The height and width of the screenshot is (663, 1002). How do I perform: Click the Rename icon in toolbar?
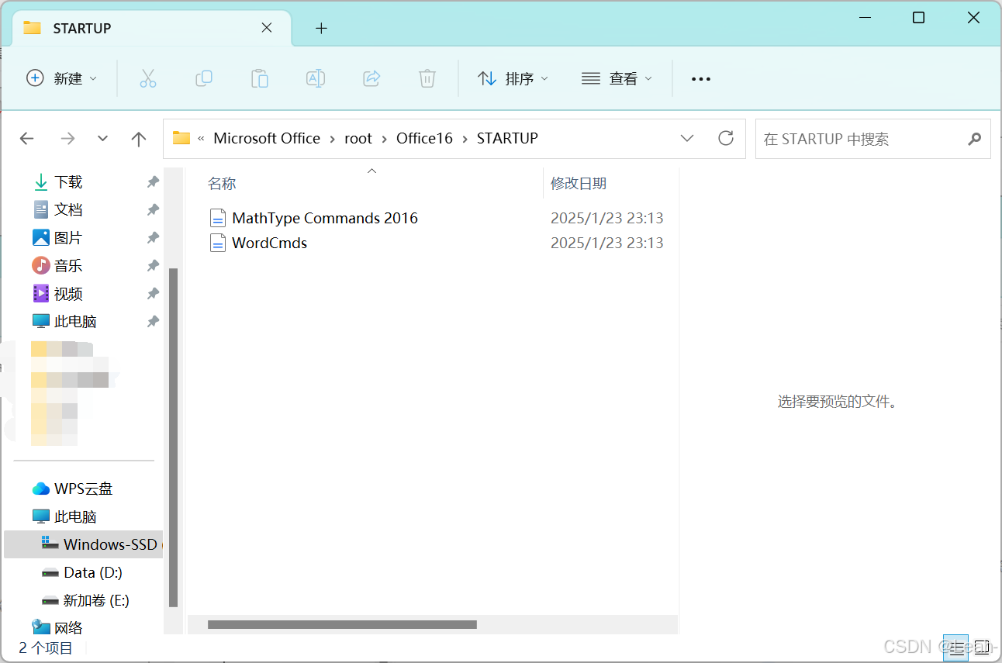tap(316, 78)
